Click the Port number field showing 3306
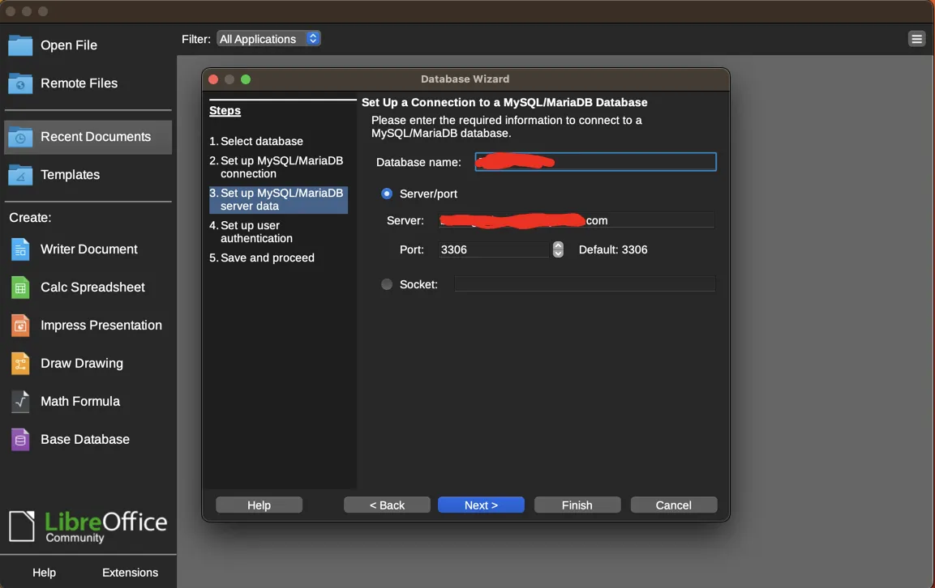935x588 pixels. pyautogui.click(x=494, y=249)
